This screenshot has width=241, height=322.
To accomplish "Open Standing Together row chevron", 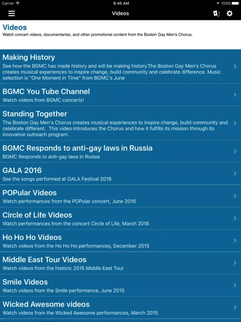I will pyautogui.click(x=235, y=123).
